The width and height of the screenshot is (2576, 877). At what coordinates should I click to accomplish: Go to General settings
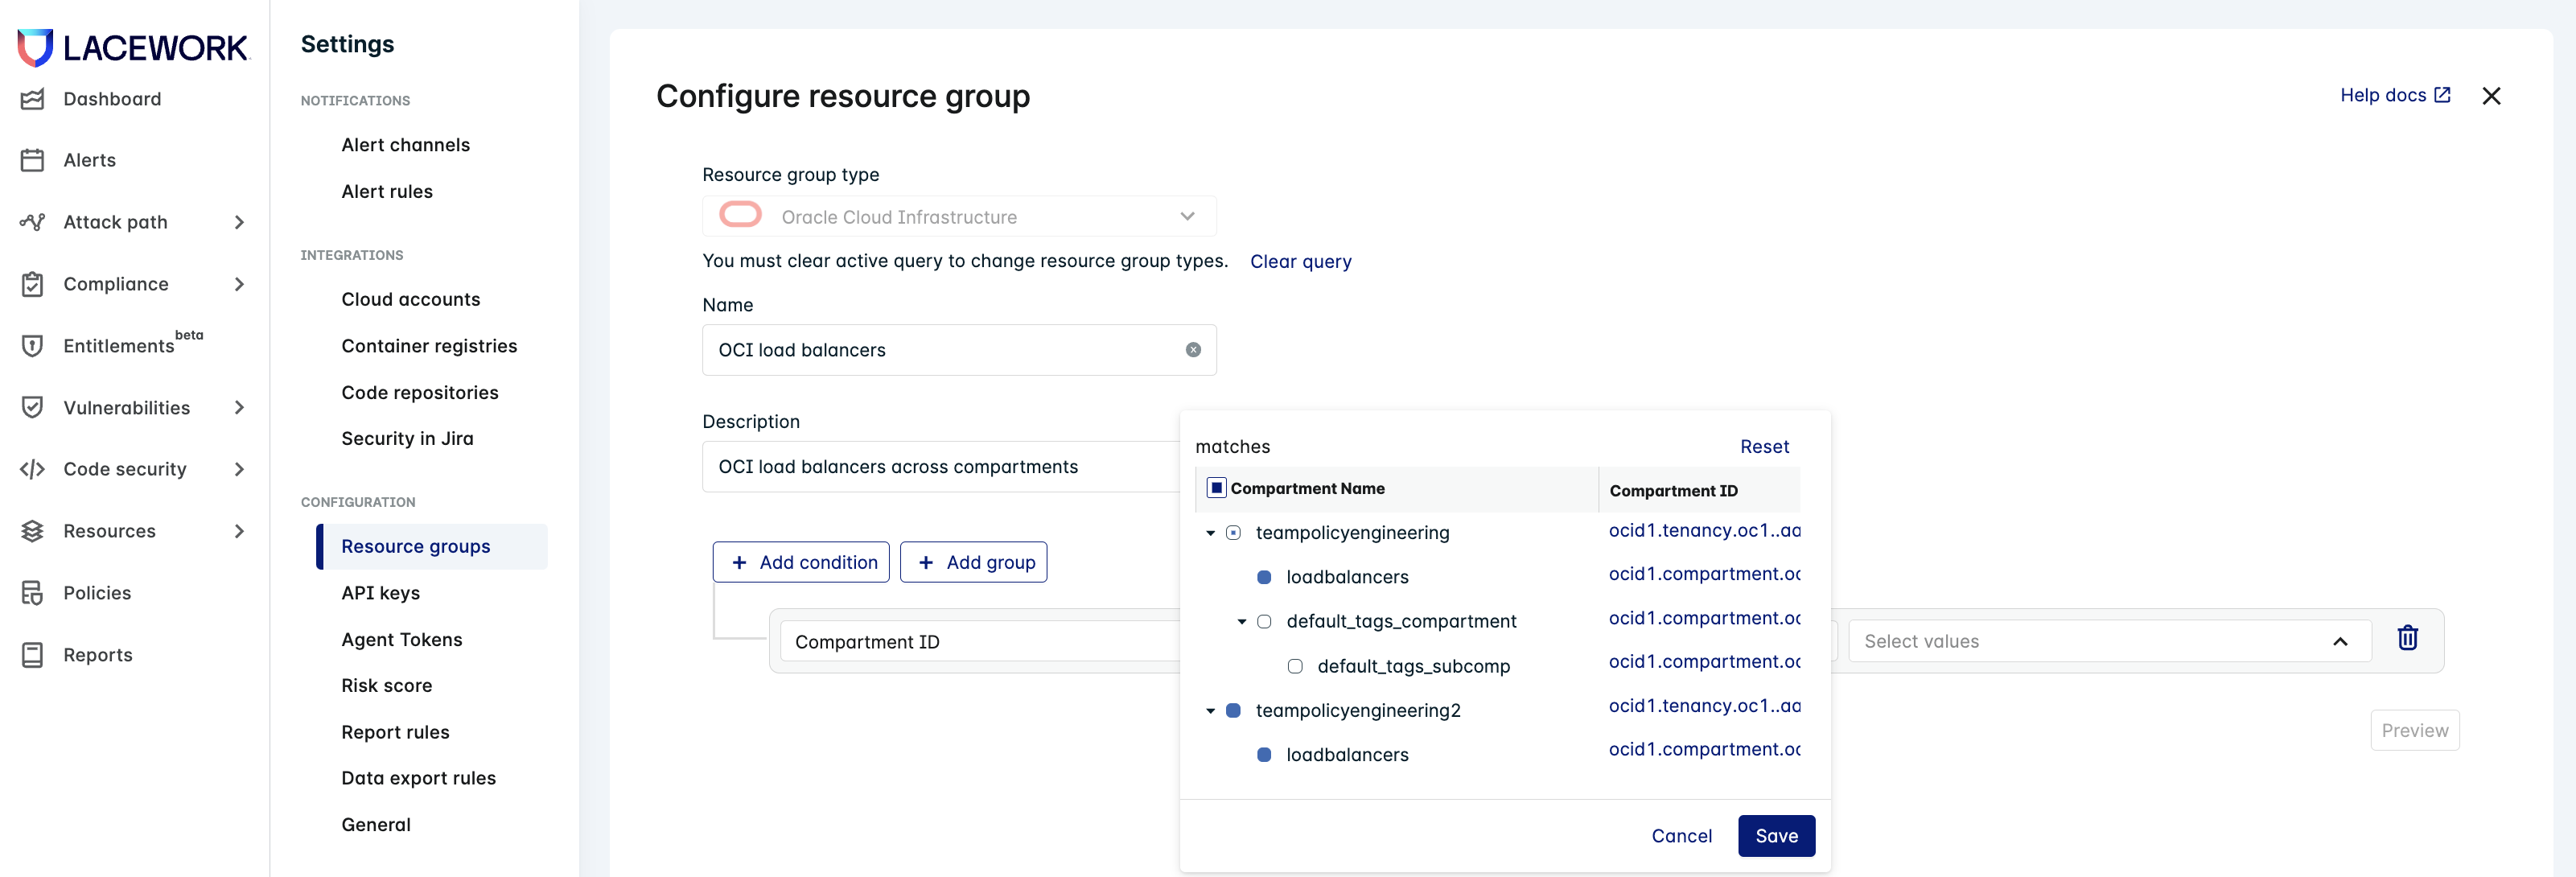(x=376, y=824)
